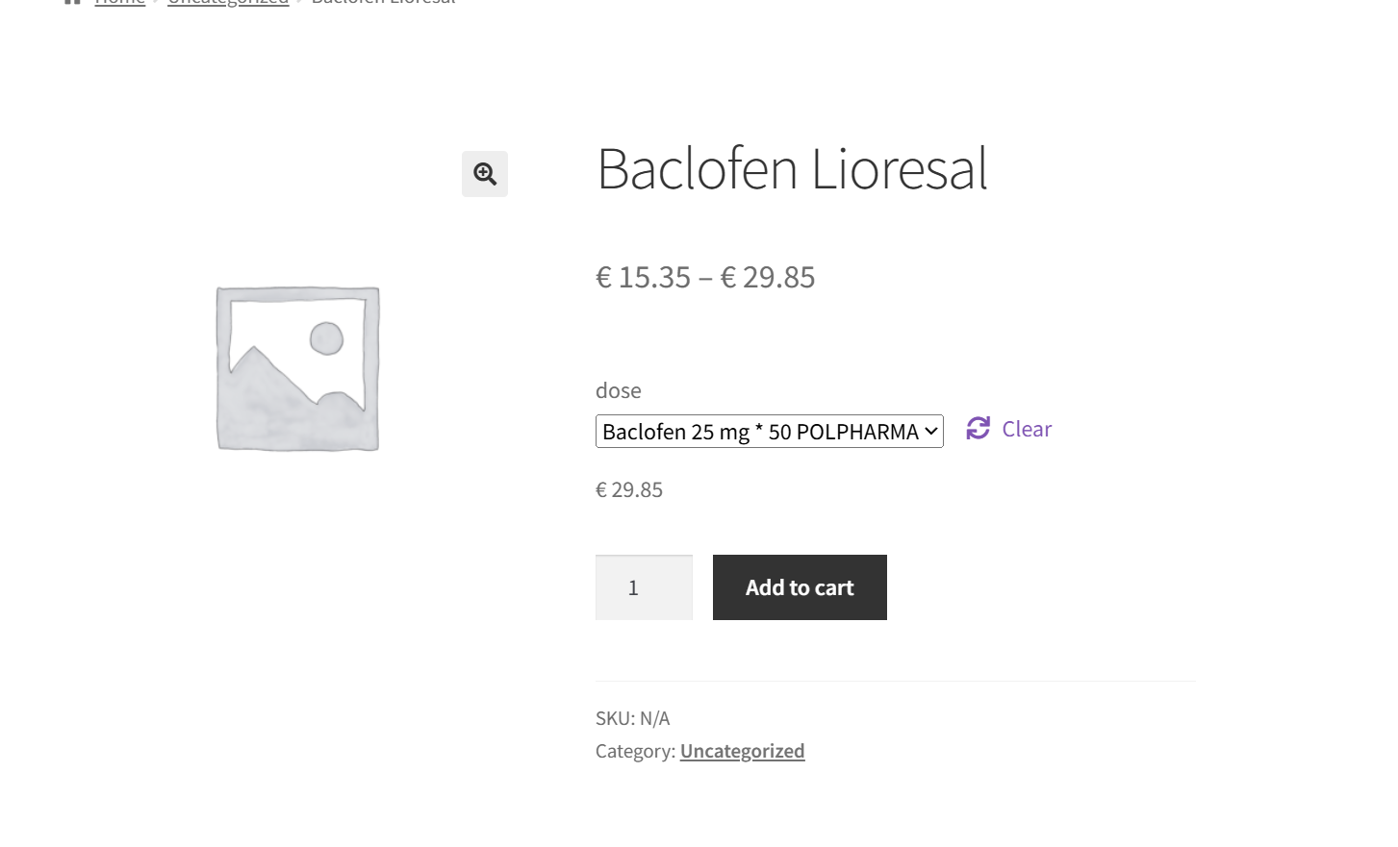The image size is (1398, 847).
Task: Go to Home via the breadcrumb link
Action: click(120, 2)
